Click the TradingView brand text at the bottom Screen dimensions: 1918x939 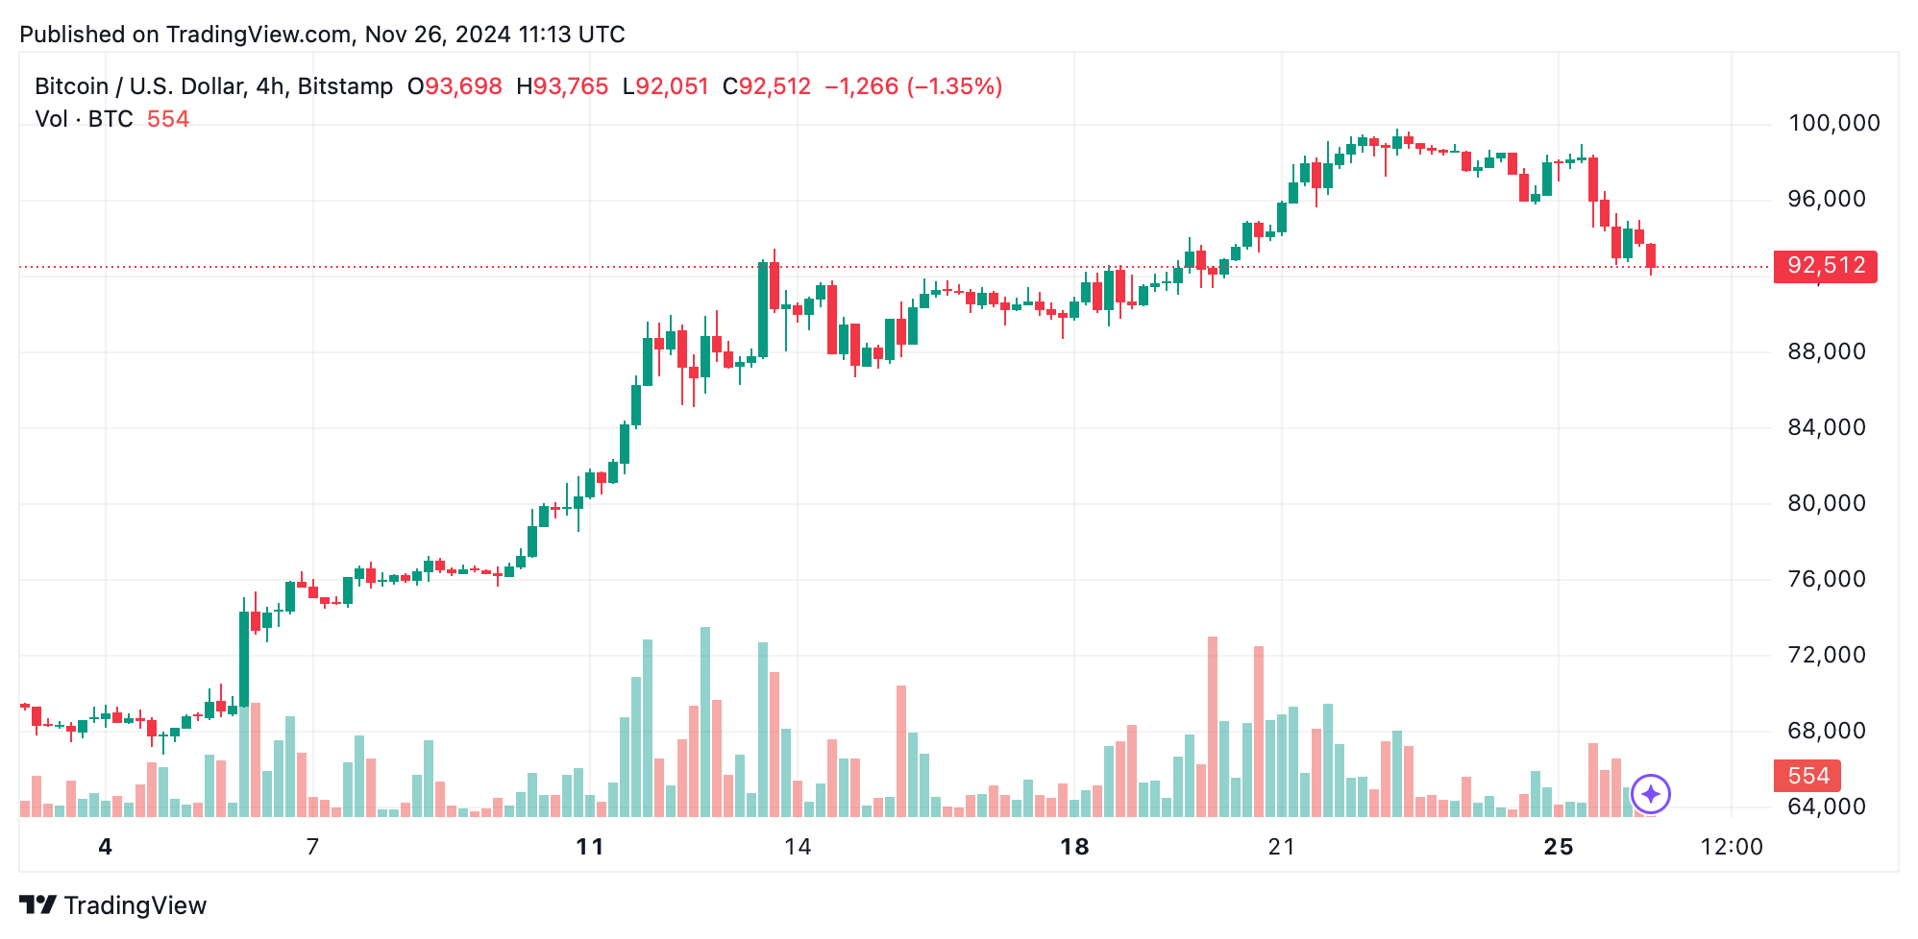[135, 905]
